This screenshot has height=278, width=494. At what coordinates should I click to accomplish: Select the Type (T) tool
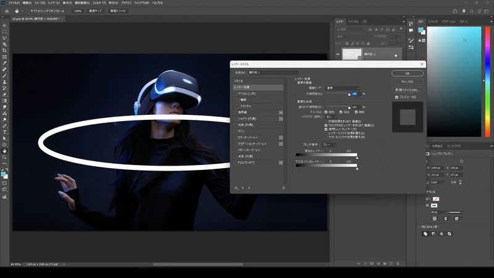pos(4,132)
